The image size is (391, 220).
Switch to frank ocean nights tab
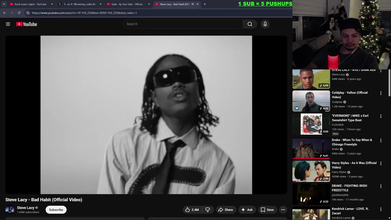click(x=31, y=4)
